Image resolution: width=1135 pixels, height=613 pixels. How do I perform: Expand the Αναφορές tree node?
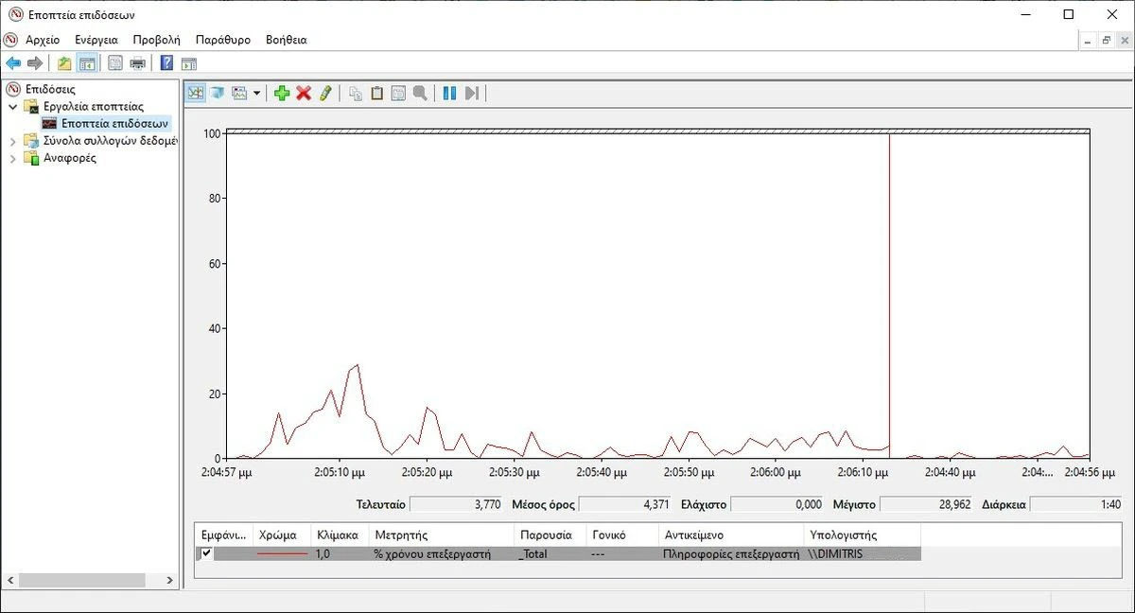[15, 157]
